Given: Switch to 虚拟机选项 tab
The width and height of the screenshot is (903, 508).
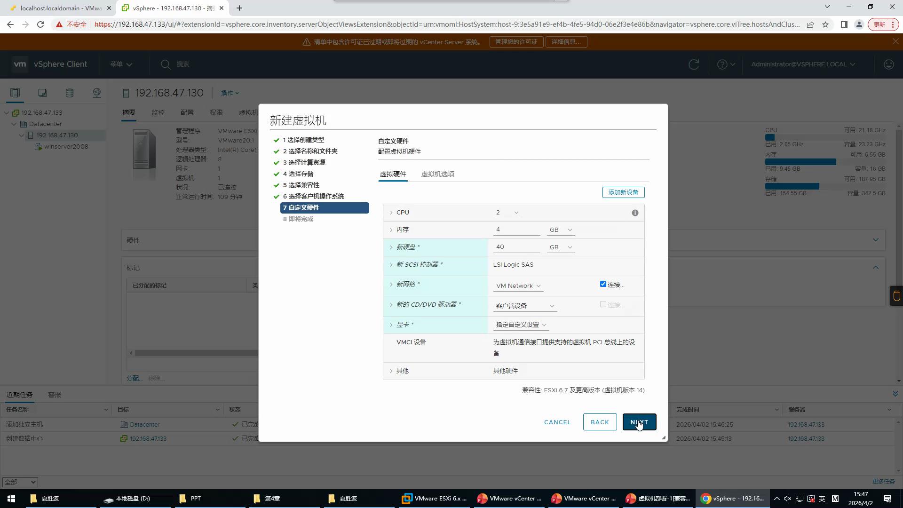Looking at the screenshot, I should (x=437, y=174).
